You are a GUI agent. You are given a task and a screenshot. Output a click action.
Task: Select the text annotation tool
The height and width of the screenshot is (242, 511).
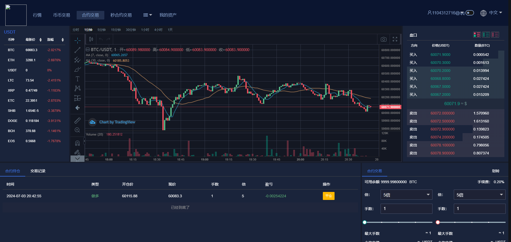(x=77, y=79)
